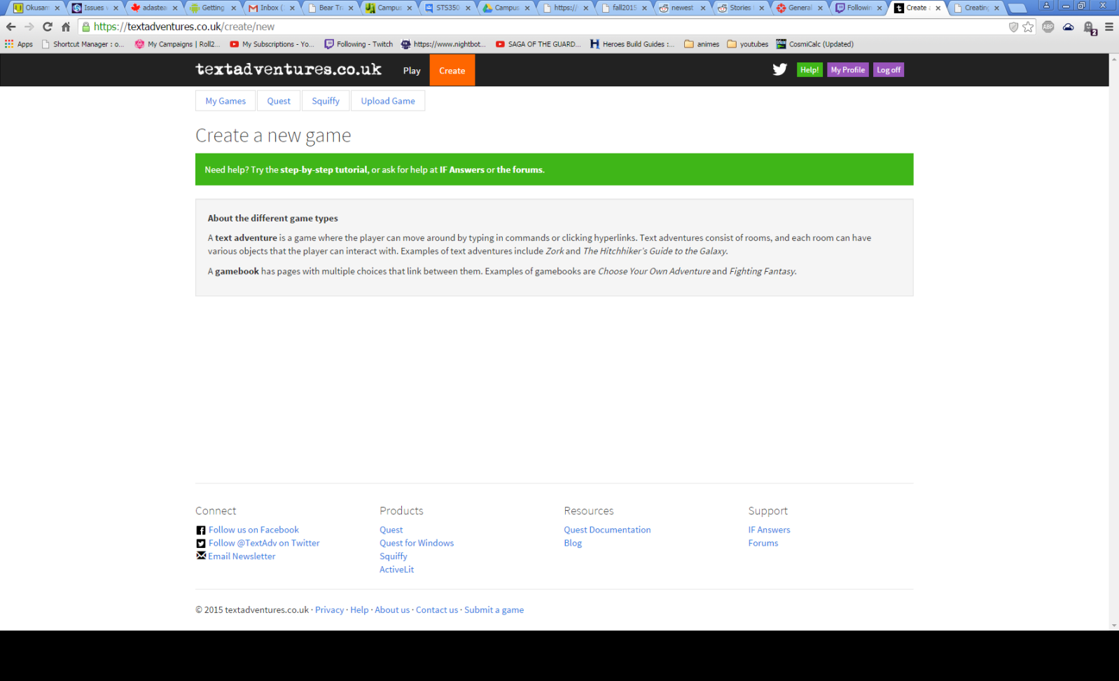
Task: Open the Upload Game tab
Action: pos(388,101)
